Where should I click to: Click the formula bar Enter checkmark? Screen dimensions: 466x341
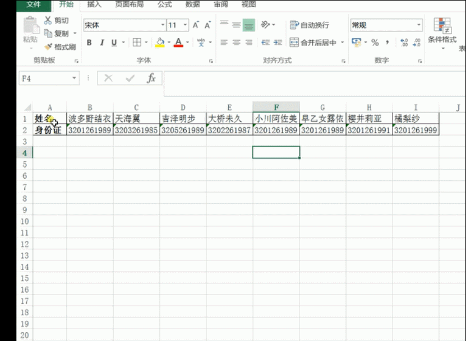[x=130, y=78]
